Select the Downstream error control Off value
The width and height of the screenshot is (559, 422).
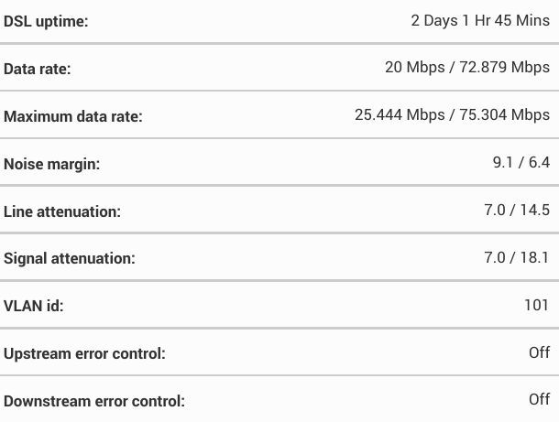point(540,400)
